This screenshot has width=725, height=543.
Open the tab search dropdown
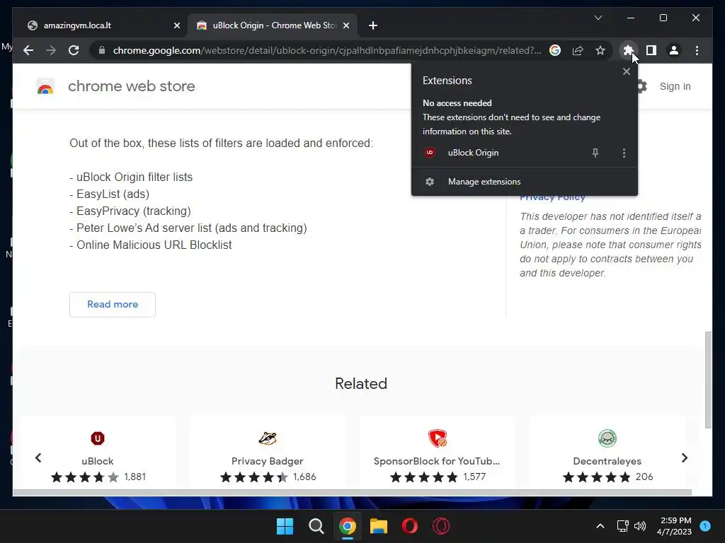click(x=598, y=18)
